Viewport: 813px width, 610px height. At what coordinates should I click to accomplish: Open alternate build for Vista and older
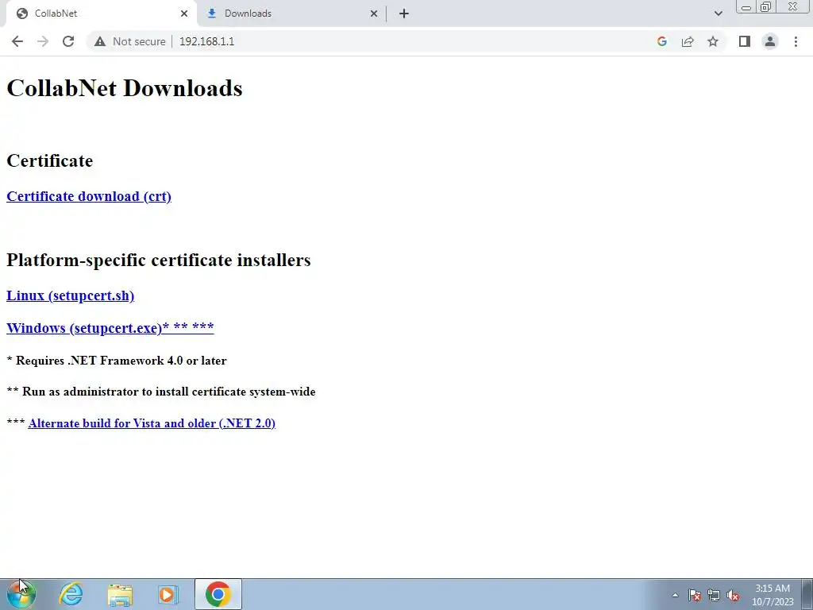click(x=152, y=423)
